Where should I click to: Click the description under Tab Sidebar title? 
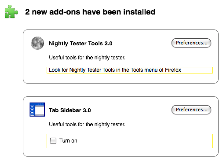[87, 124]
